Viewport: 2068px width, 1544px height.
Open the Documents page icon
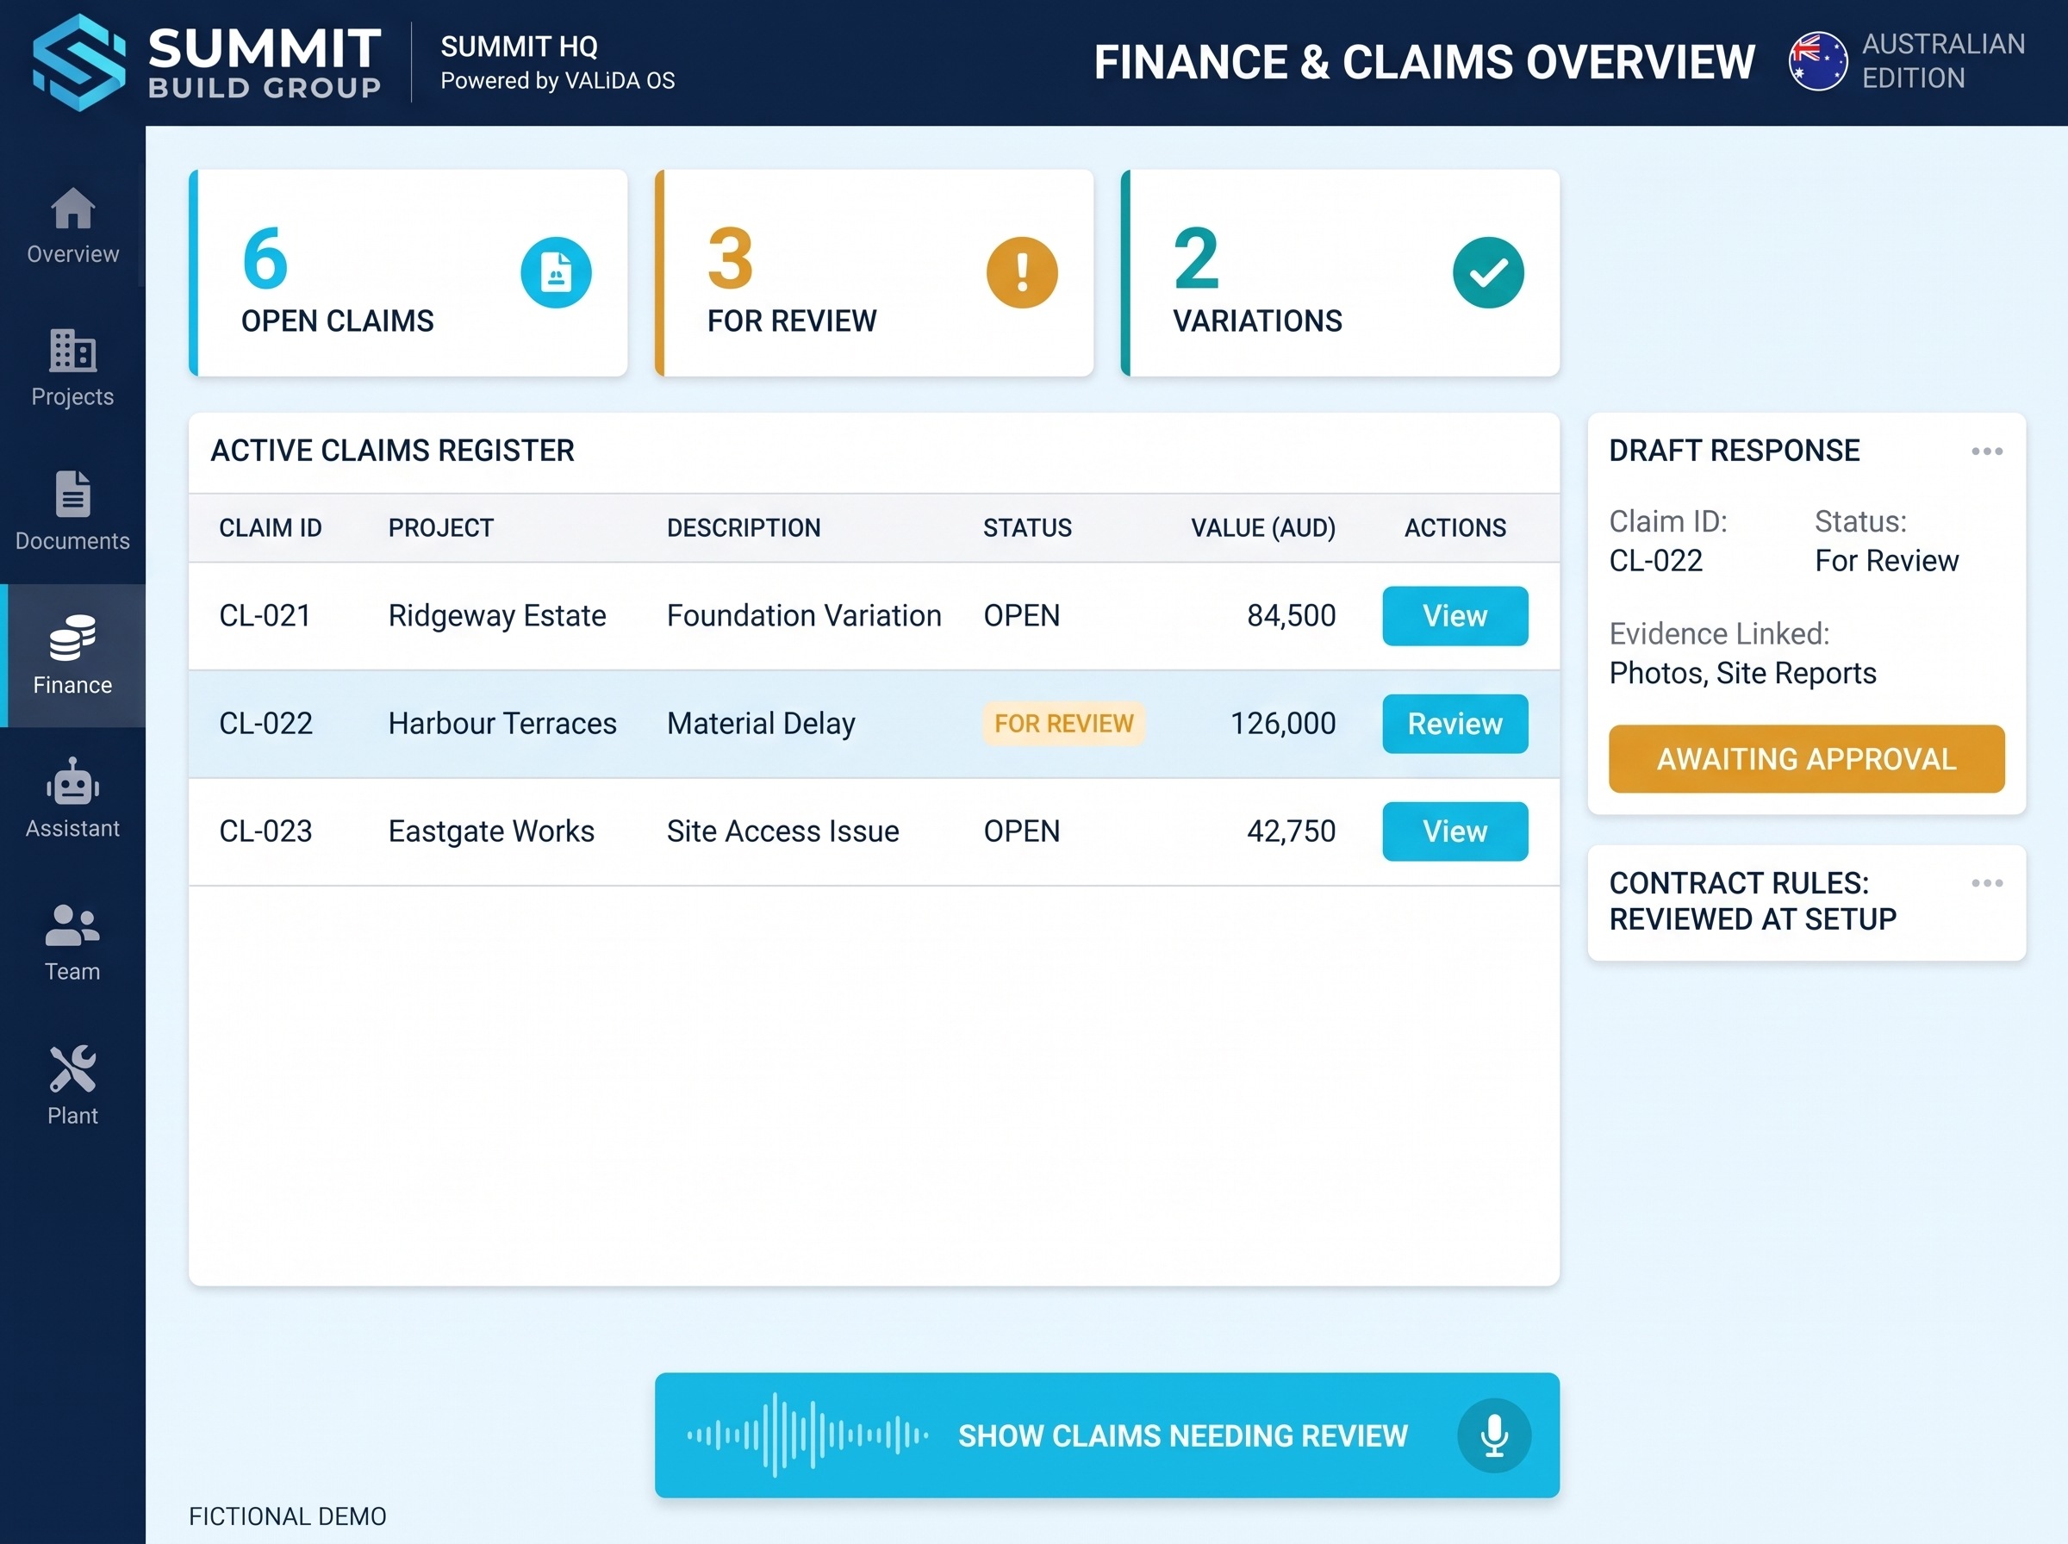(x=73, y=494)
